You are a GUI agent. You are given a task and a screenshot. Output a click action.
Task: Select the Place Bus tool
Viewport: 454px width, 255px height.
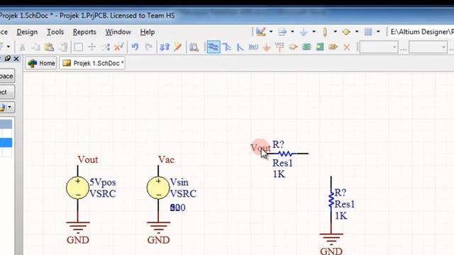227,47
